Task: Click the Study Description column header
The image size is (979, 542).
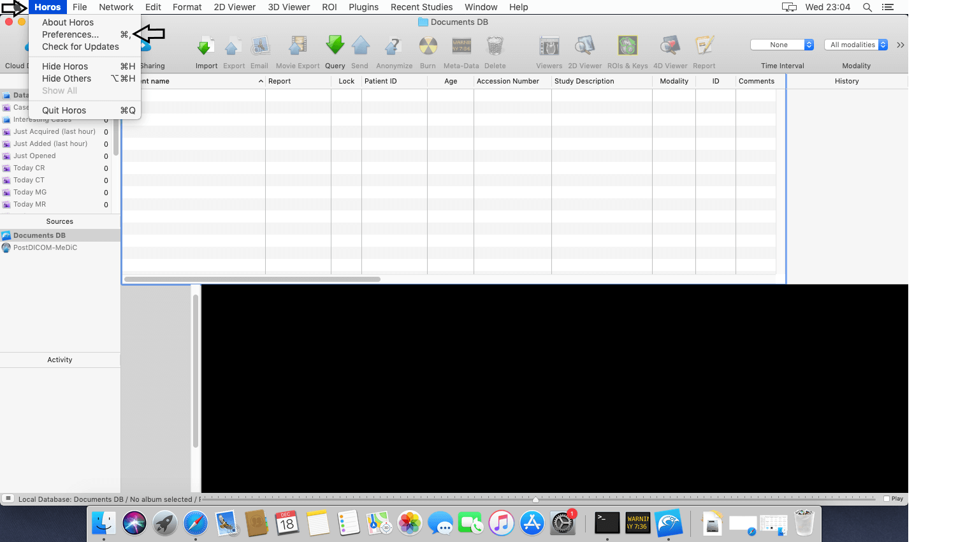Action: 602,81
